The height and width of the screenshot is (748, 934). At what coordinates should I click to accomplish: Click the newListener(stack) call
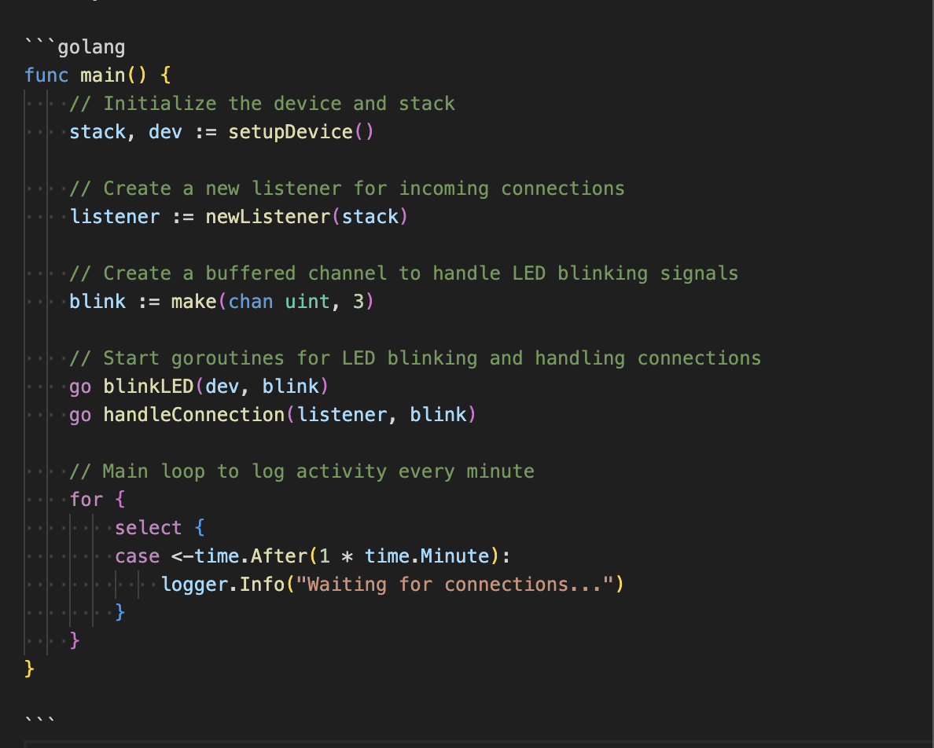pos(307,217)
